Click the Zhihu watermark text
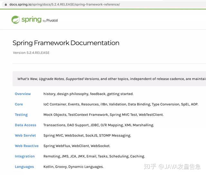This screenshot has height=175, width=206. coord(172,167)
